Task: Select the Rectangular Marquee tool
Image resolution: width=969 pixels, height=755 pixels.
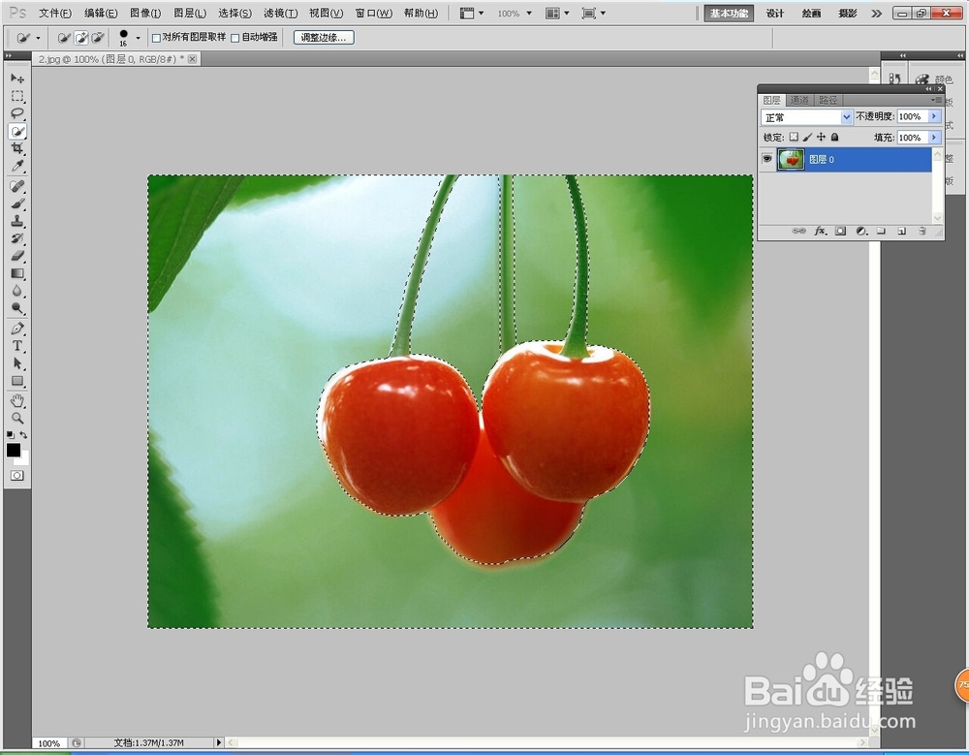Action: tap(17, 96)
